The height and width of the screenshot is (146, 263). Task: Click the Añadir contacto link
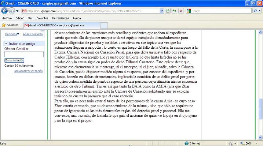point(33,34)
